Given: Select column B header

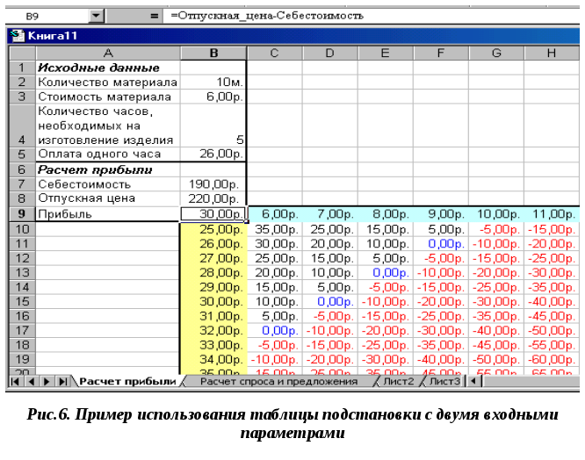Looking at the screenshot, I should (213, 53).
